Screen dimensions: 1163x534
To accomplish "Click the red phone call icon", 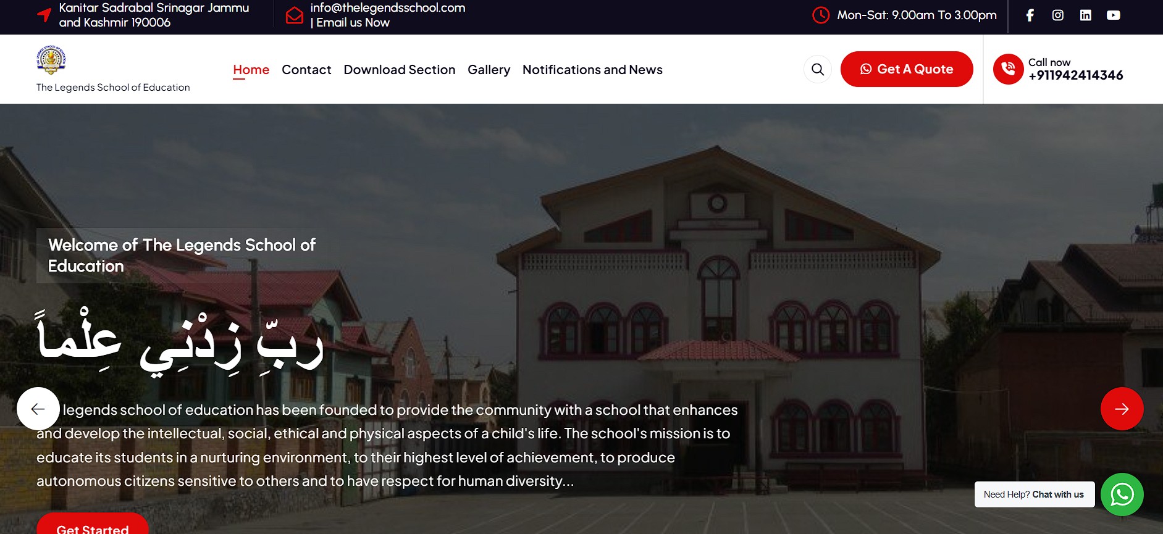I will pyautogui.click(x=1008, y=69).
